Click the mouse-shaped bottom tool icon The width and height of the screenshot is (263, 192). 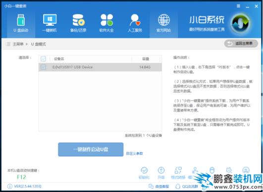click(212, 170)
